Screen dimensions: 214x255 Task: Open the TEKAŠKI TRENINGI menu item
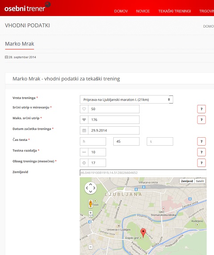(174, 11)
